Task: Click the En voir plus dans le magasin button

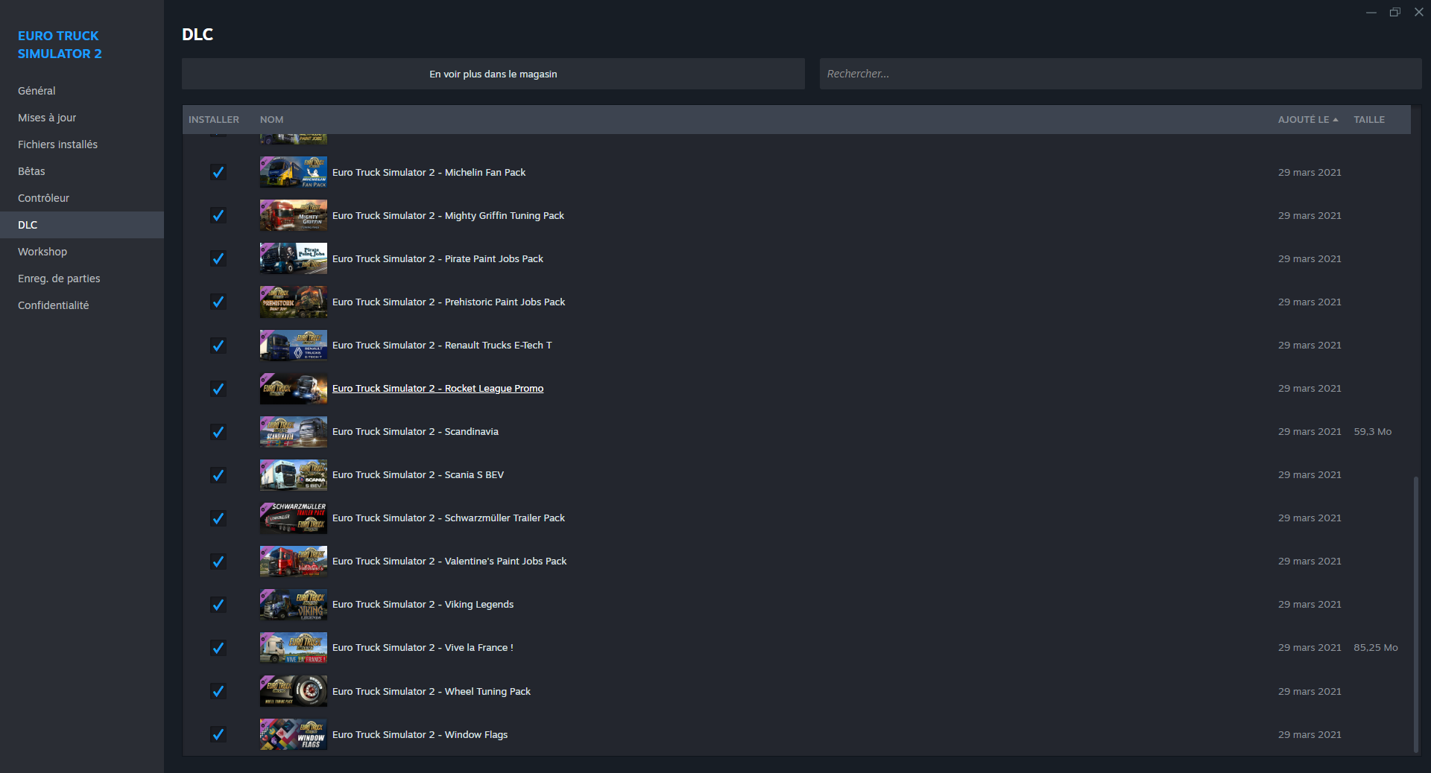Action: point(493,74)
